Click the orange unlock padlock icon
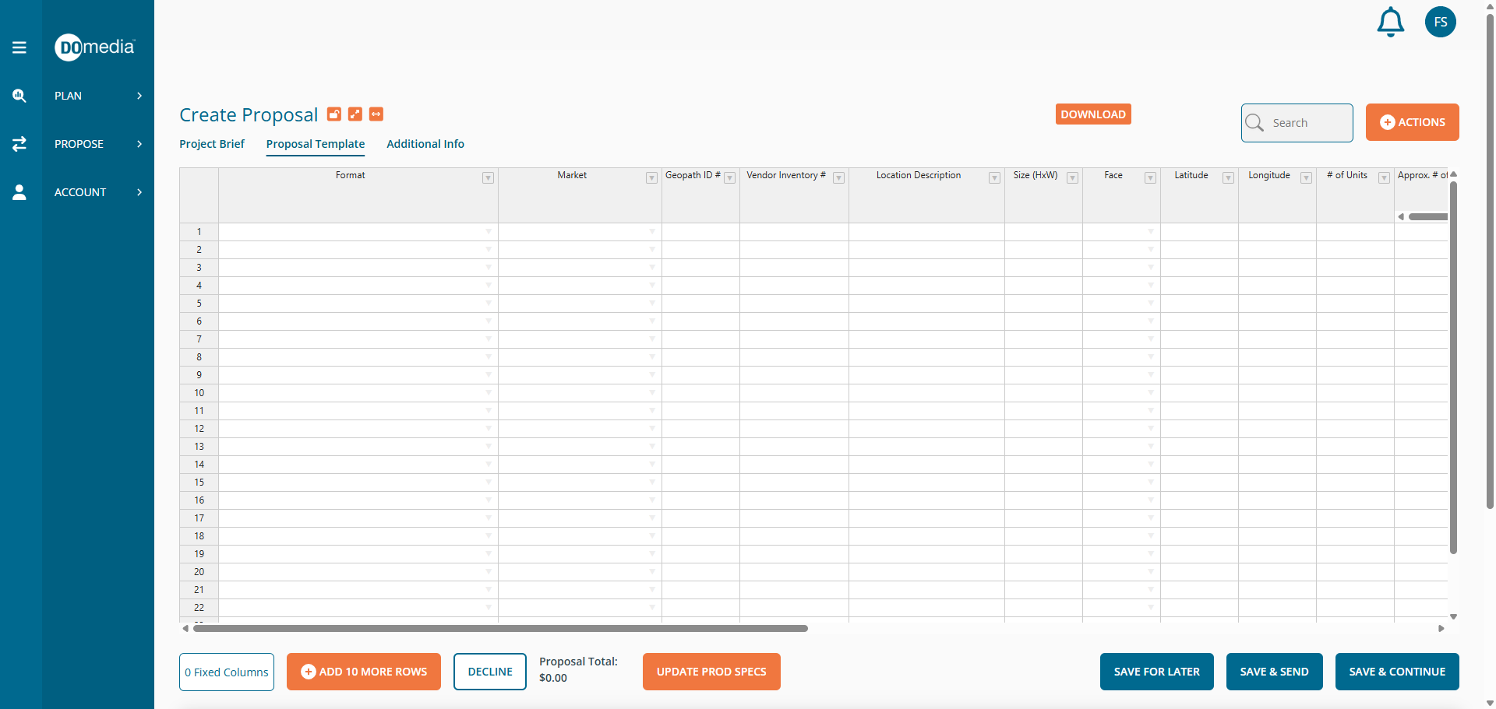Screen dimensions: 1496x709 point(333,114)
